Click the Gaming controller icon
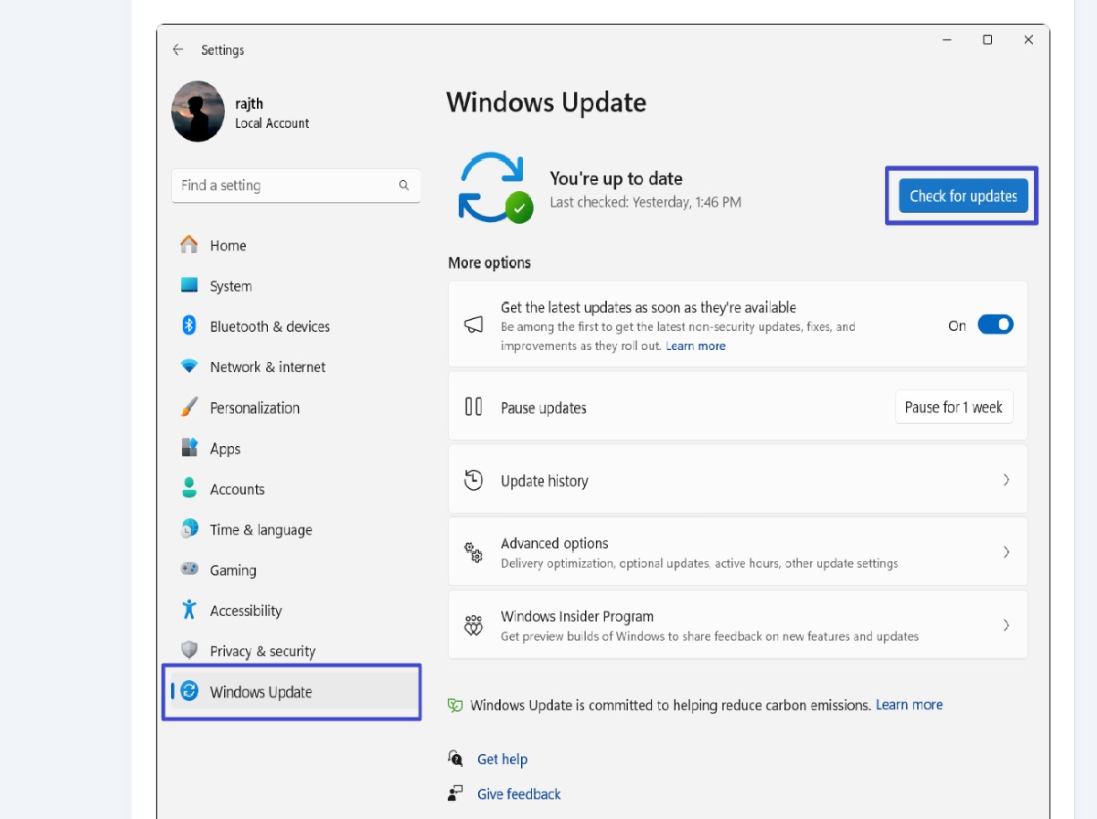The height and width of the screenshot is (819, 1097). click(189, 569)
